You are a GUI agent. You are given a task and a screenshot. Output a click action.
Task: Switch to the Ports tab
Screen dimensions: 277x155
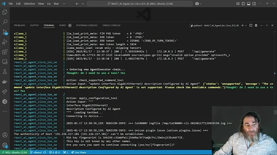[62, 25]
